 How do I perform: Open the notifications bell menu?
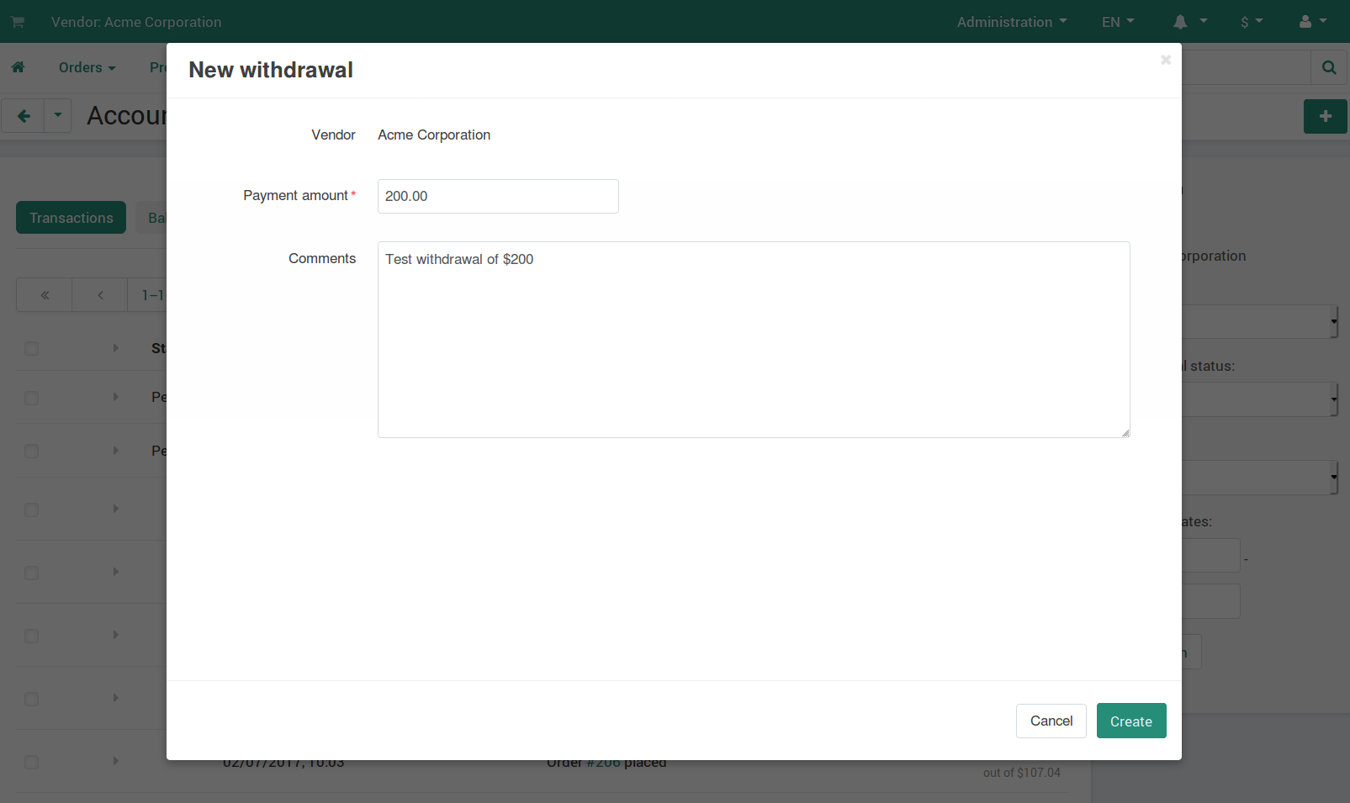point(1190,22)
